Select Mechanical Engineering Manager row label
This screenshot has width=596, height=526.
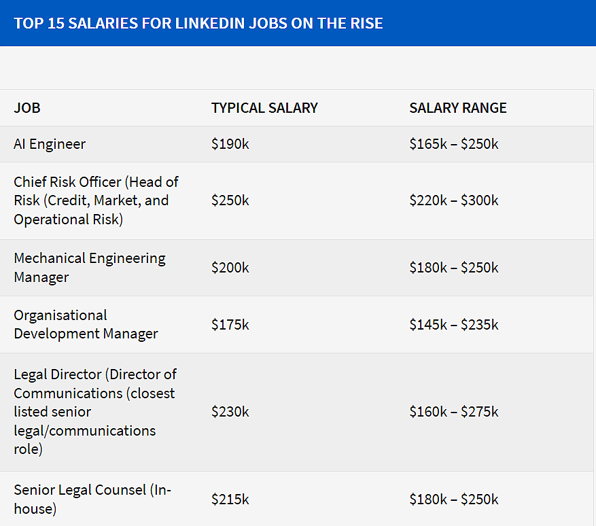coord(90,268)
